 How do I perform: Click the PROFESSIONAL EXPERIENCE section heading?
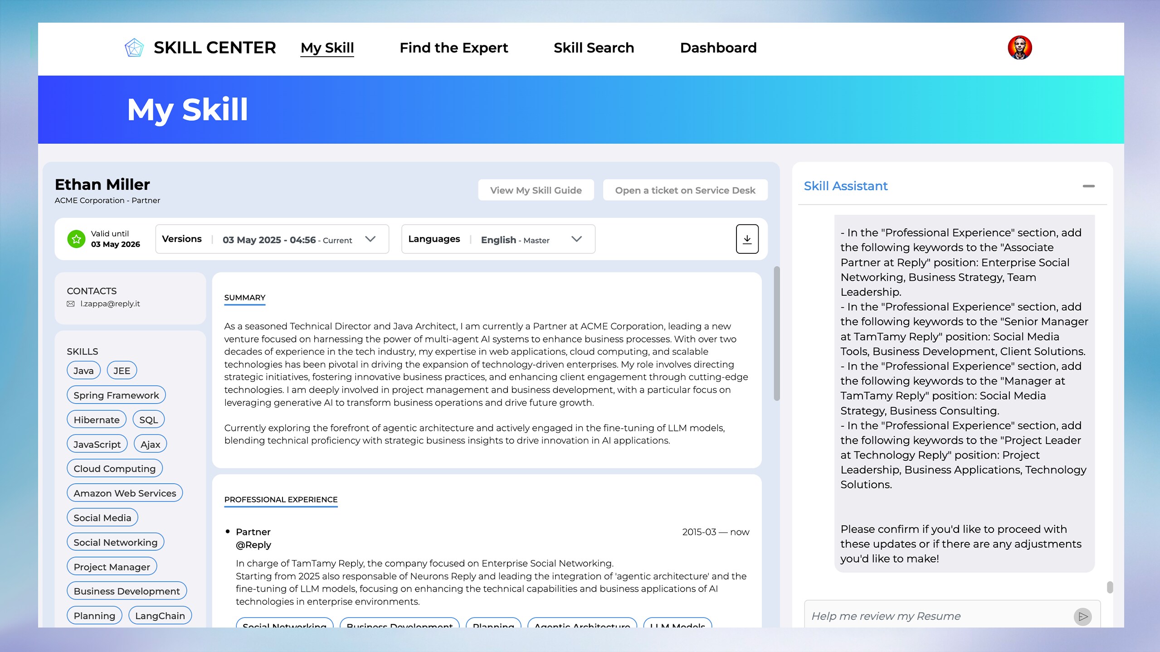[281, 500]
